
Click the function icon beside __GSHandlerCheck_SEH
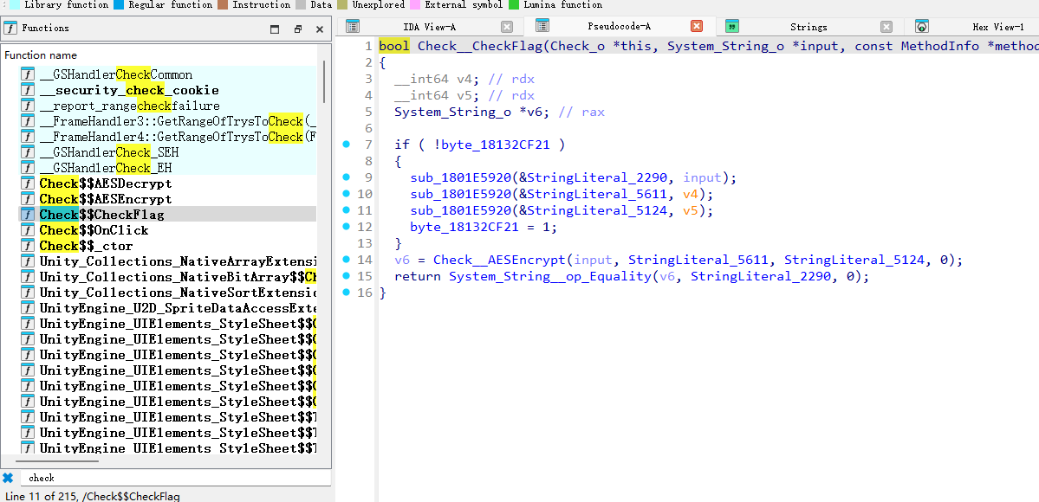pos(27,152)
